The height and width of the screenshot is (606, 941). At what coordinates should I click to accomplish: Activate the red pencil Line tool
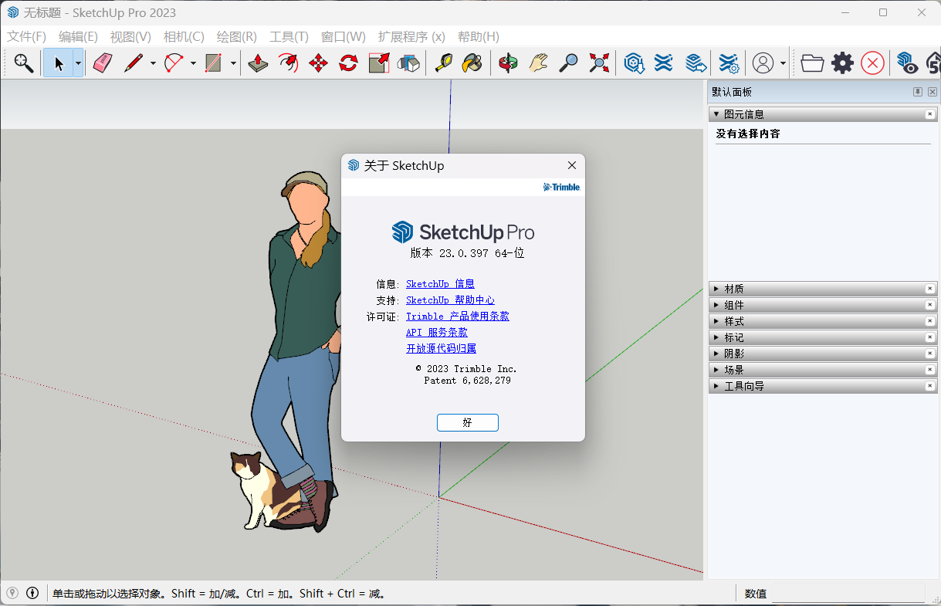tap(134, 63)
